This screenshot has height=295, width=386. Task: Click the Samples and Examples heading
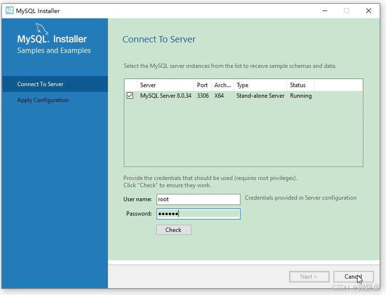53,50
